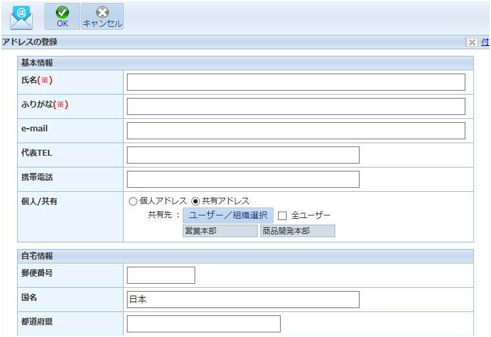Select the 共有アドレス radio button
Screen dimensions: 491x337
tap(195, 201)
